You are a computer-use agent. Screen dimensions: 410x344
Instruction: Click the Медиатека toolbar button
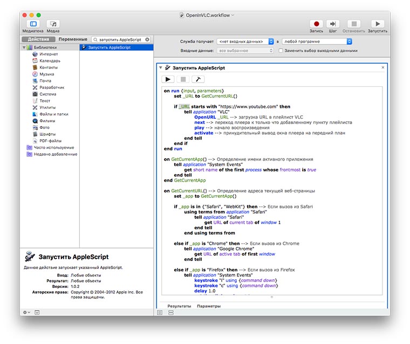33,24
